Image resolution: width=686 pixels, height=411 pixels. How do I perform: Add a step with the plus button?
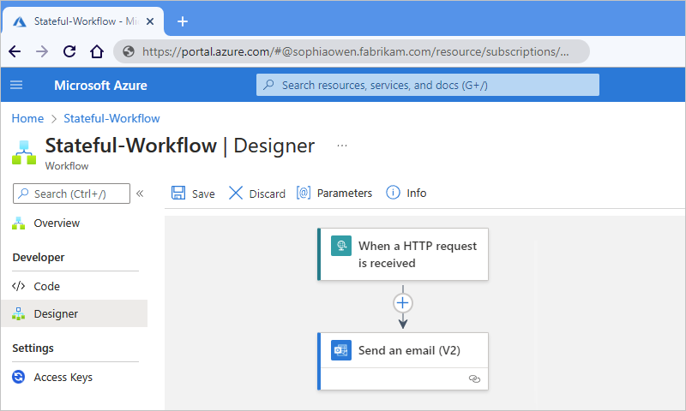coord(403,303)
